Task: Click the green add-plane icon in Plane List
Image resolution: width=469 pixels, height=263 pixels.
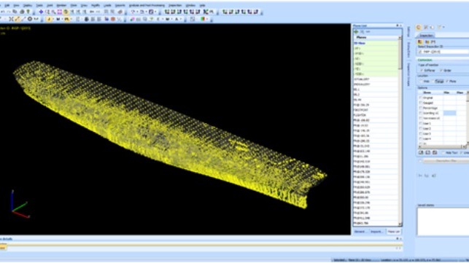Action: point(356,31)
